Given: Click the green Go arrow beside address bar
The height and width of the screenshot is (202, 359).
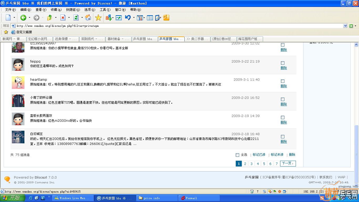Looking at the screenshot, I should click(x=351, y=26).
